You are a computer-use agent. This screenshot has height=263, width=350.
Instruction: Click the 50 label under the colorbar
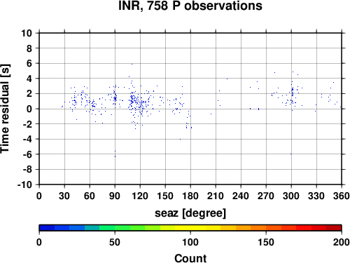click(x=115, y=242)
